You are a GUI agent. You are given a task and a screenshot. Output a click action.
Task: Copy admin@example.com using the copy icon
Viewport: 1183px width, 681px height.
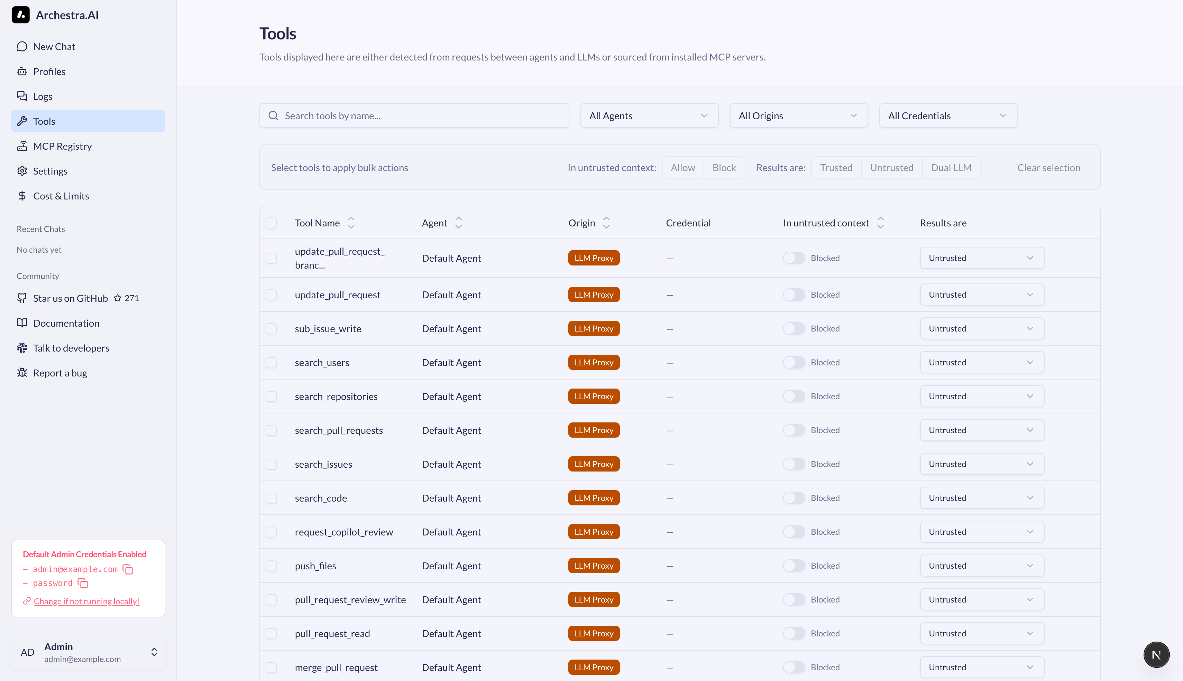pos(127,569)
